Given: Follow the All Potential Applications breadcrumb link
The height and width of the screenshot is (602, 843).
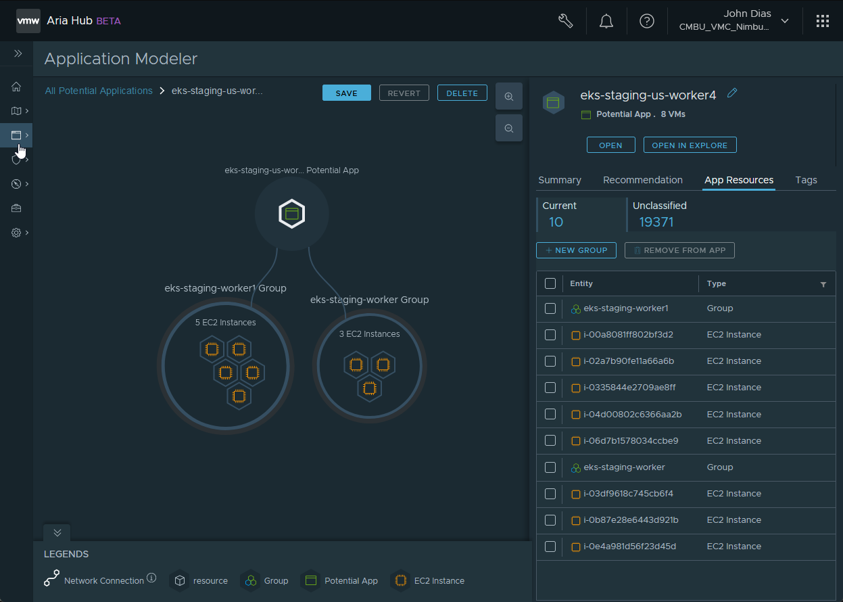Looking at the screenshot, I should point(99,91).
